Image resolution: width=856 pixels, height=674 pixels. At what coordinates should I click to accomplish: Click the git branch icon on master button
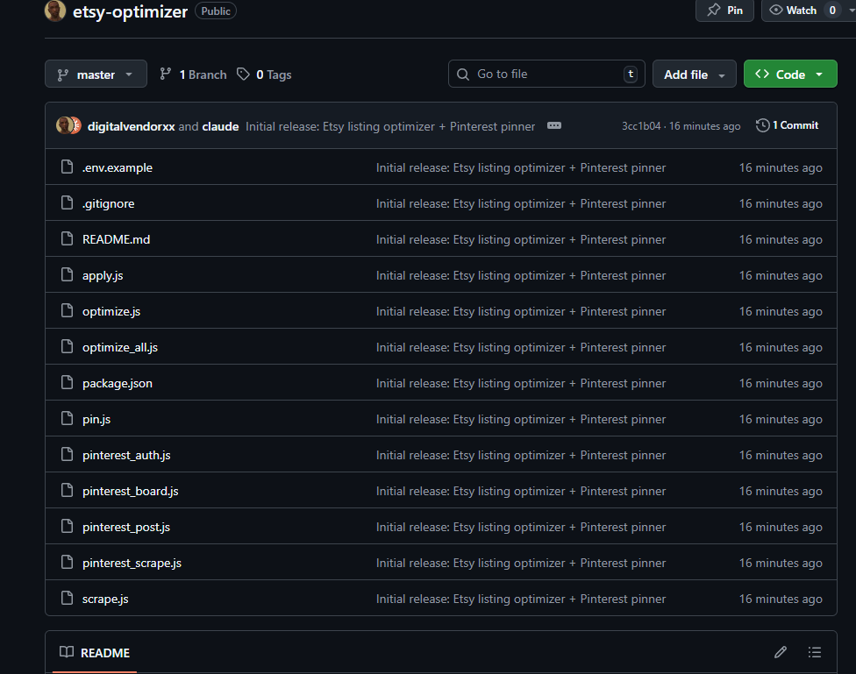tap(63, 74)
